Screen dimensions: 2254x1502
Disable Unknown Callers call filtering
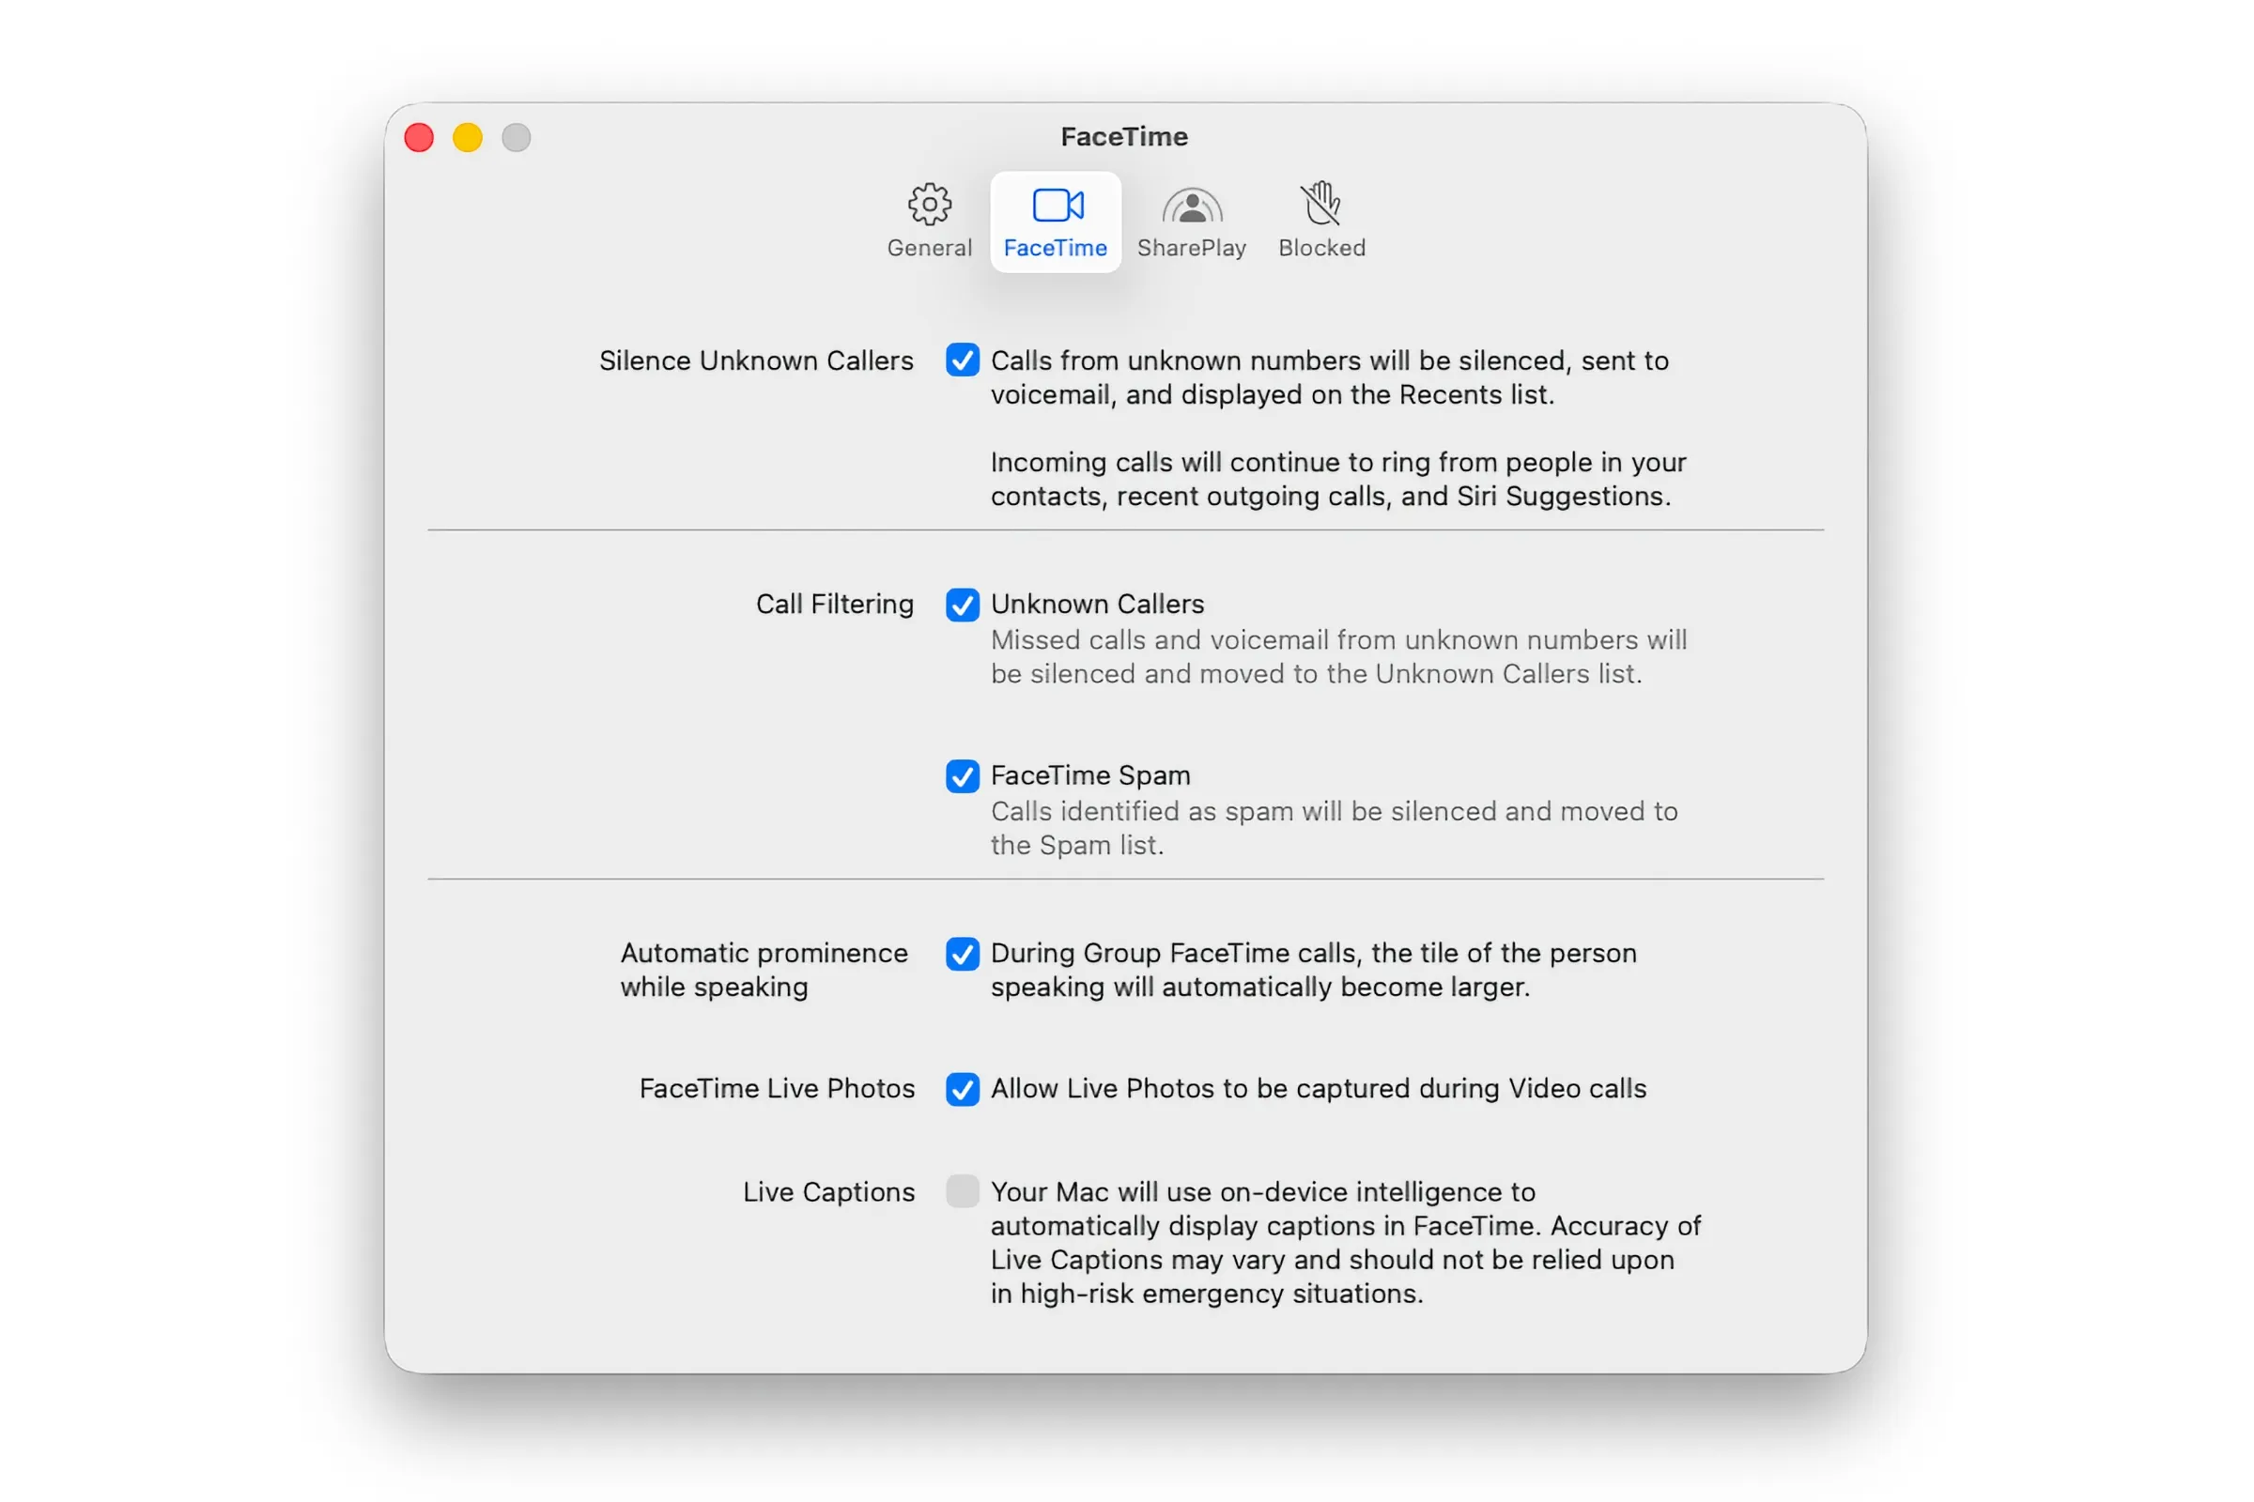[962, 605]
